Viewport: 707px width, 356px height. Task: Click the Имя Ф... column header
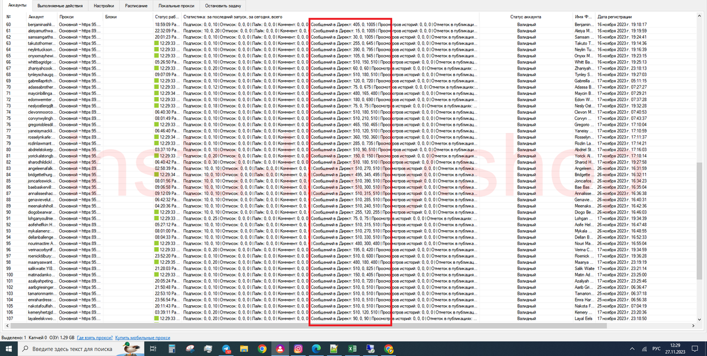(585, 17)
